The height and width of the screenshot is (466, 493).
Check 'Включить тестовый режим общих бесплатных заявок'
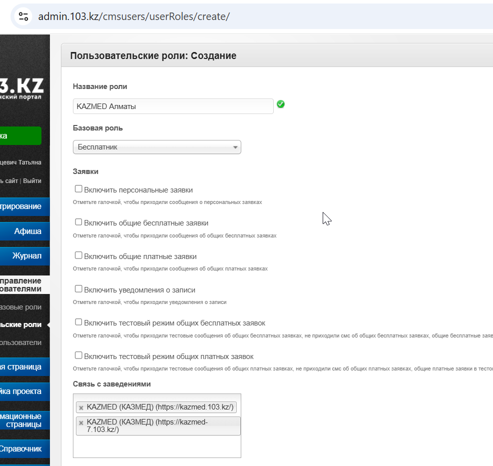[x=78, y=322]
